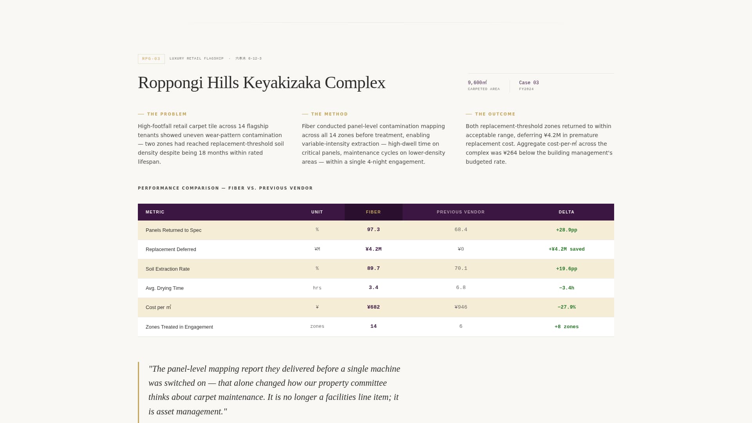752x423 pixels.
Task: Click the 'CARPETED AREA' caption
Action: tap(484, 89)
